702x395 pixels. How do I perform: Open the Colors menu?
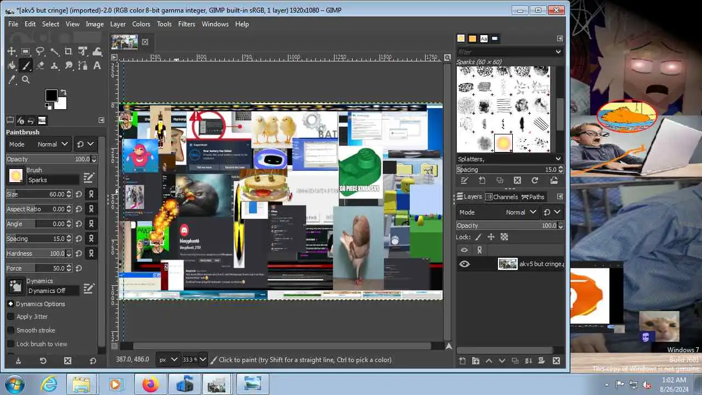[x=141, y=24]
